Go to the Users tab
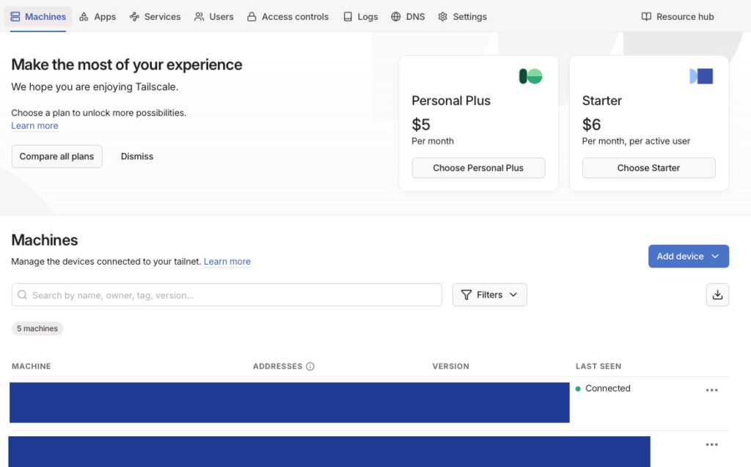The height and width of the screenshot is (467, 751). click(214, 17)
